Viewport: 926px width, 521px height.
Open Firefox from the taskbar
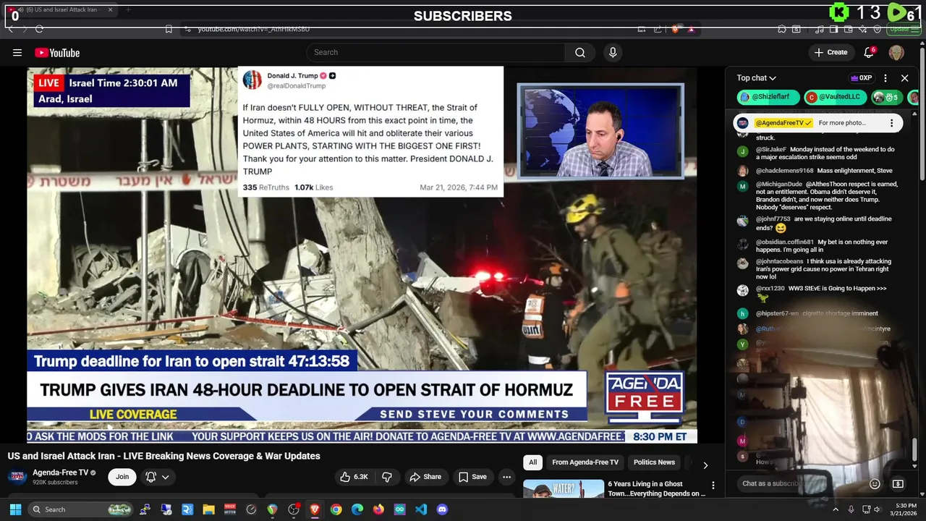[378, 509]
